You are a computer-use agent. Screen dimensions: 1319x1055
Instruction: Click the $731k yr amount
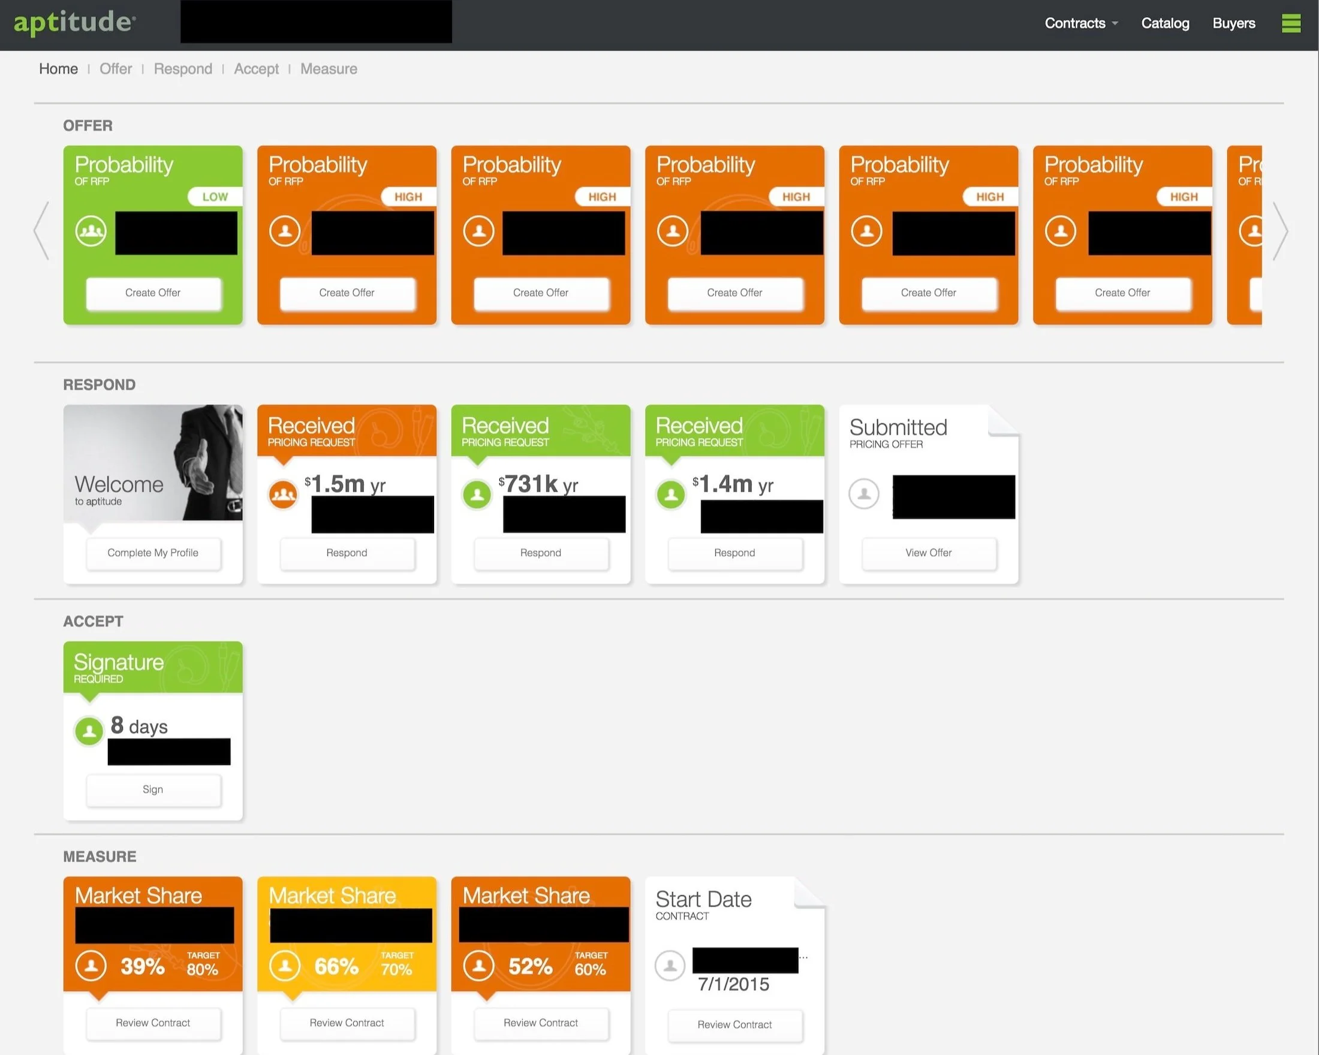[538, 484]
